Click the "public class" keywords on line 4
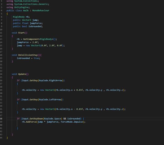 [14, 11]
